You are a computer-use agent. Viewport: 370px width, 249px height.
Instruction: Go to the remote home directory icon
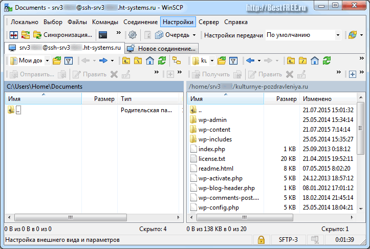coord(315,61)
